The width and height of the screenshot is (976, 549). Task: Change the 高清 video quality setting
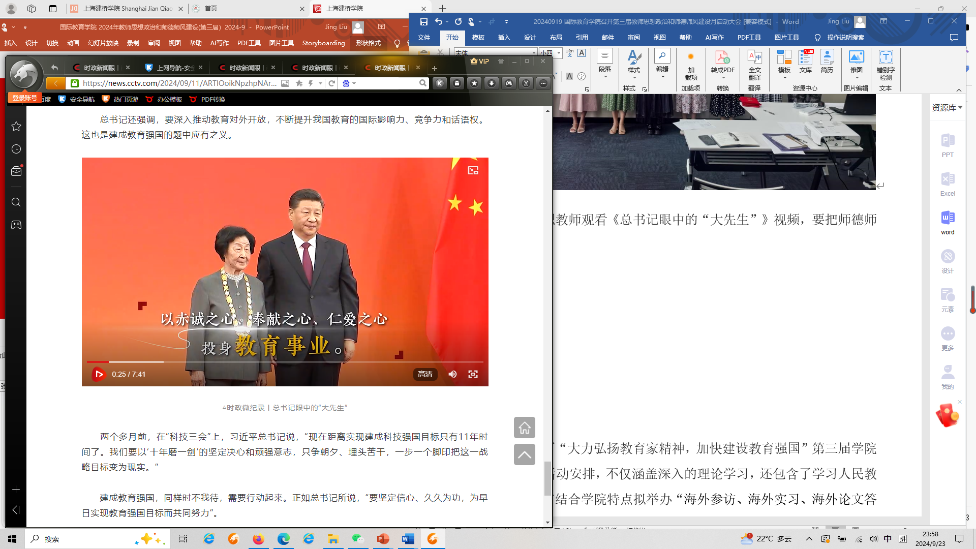point(425,374)
